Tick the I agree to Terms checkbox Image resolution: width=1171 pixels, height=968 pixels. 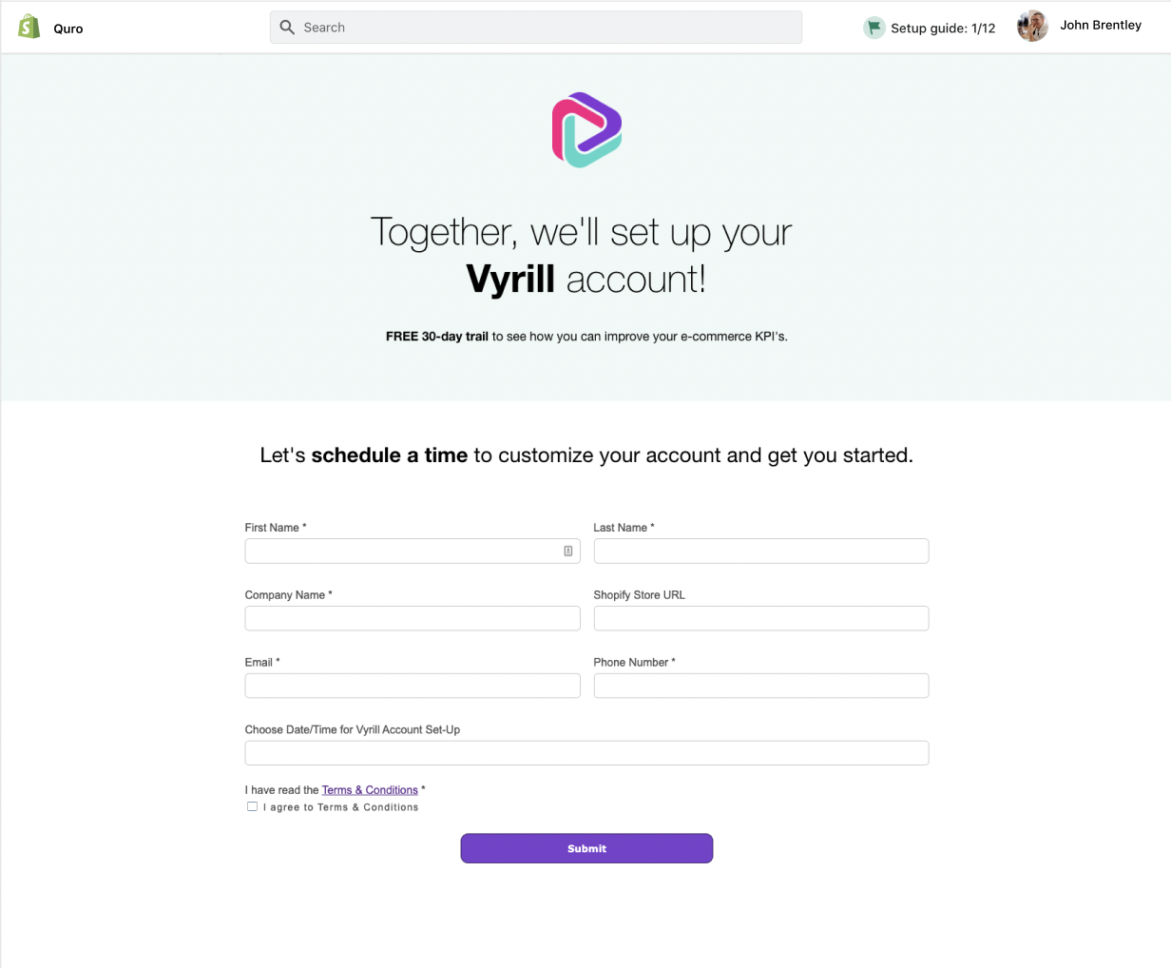(252, 806)
